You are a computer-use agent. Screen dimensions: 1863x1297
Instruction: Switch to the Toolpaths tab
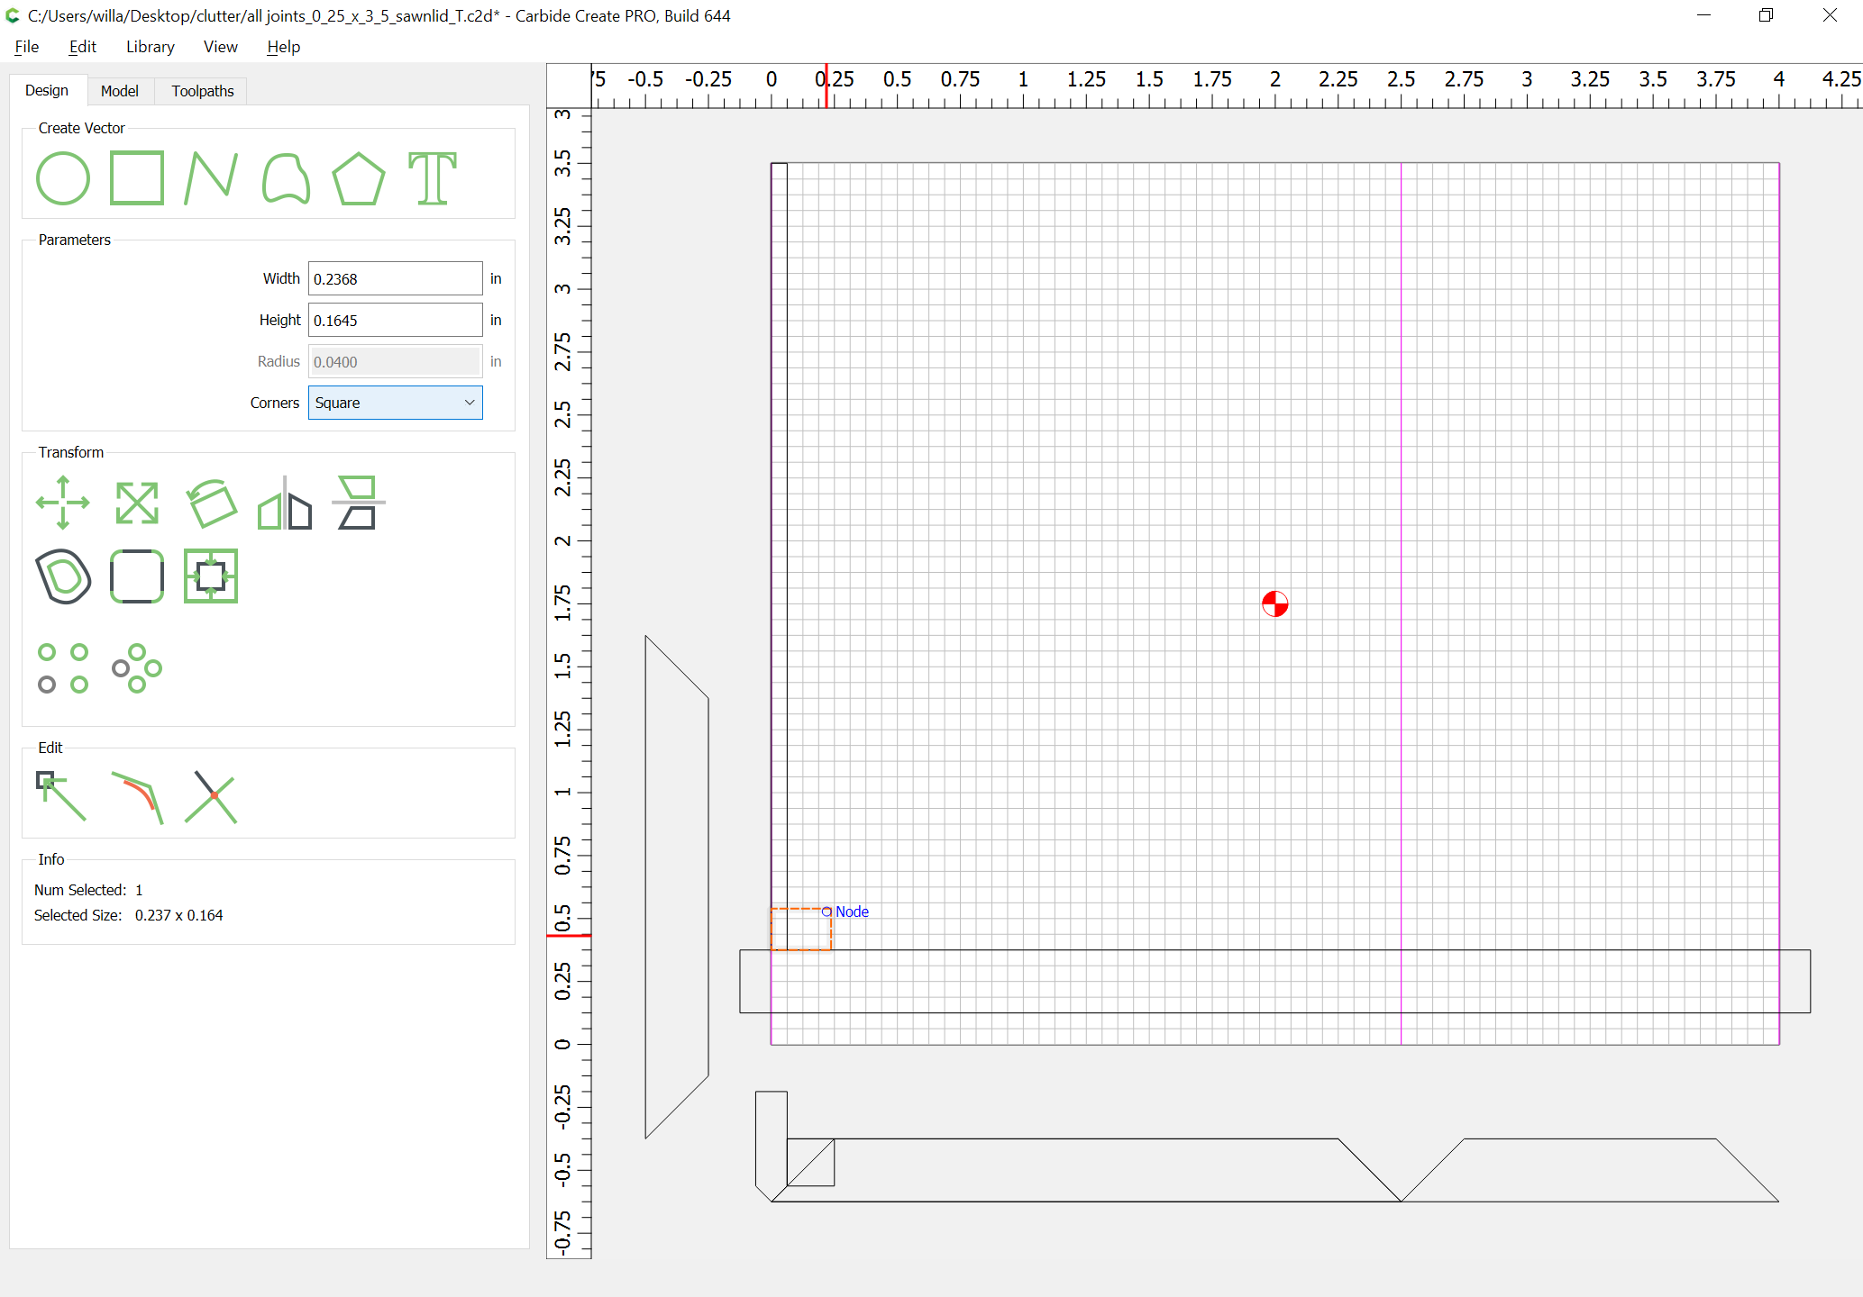pos(203,91)
